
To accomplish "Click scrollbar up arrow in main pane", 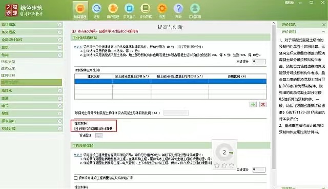I will tap(273, 23).
